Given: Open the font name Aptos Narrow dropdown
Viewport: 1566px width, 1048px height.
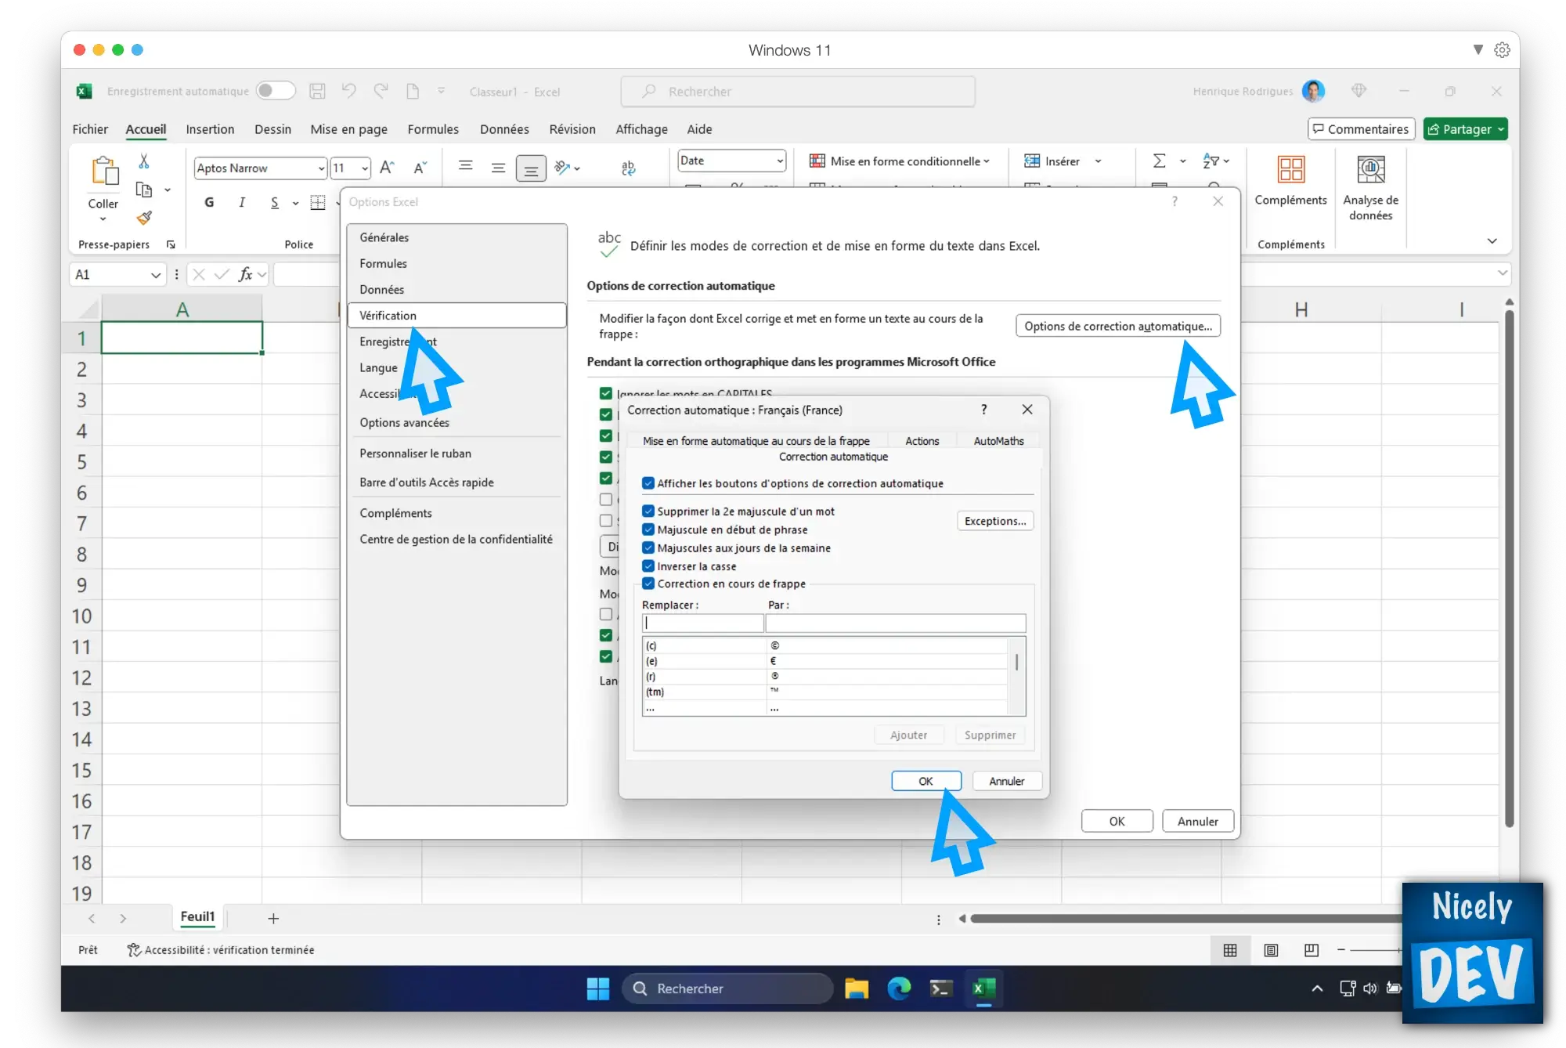Looking at the screenshot, I should (321, 168).
